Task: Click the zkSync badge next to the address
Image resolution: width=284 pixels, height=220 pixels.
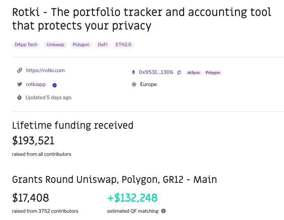Action: [x=194, y=73]
